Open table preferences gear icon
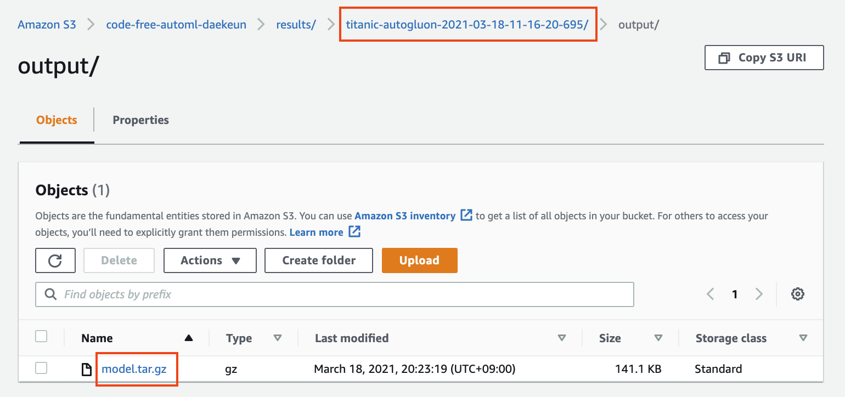Screen dimensions: 845x397 pos(797,294)
